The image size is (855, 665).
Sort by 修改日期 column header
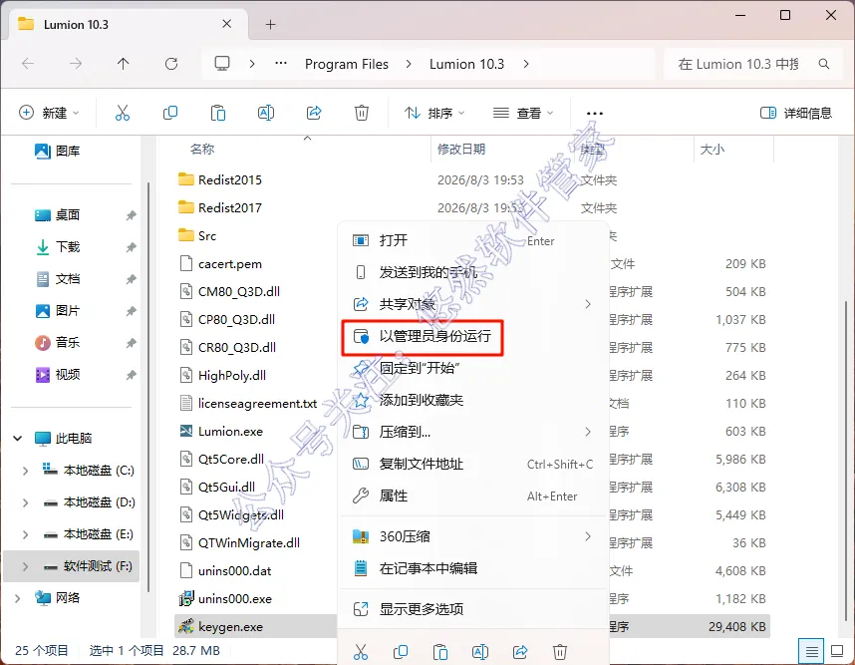(x=461, y=149)
